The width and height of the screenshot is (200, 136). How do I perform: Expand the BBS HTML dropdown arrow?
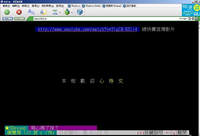[x=60, y=13]
